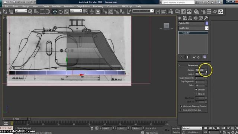The width and height of the screenshot is (238, 134).
Task: Open the quick access toolbar dropdown arrow
Action: (x=35, y=2)
